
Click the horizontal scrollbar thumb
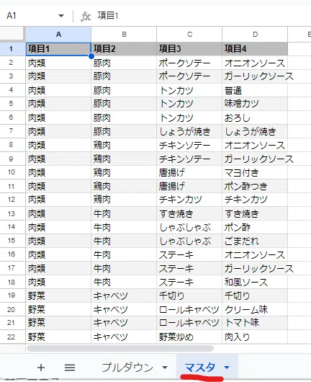pyautogui.click(x=120, y=348)
